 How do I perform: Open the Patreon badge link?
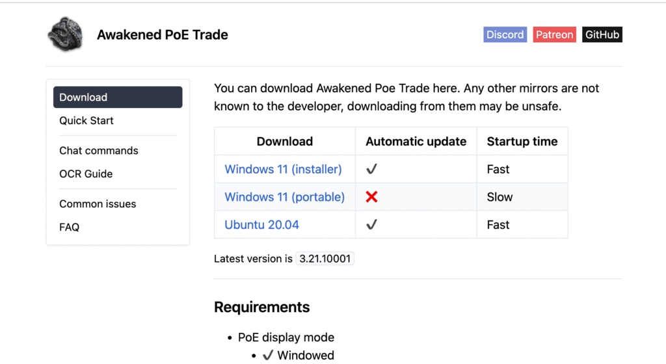point(554,34)
